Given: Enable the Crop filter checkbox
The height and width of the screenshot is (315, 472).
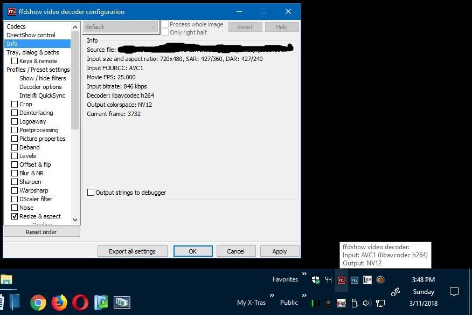Looking at the screenshot, I should pos(15,104).
